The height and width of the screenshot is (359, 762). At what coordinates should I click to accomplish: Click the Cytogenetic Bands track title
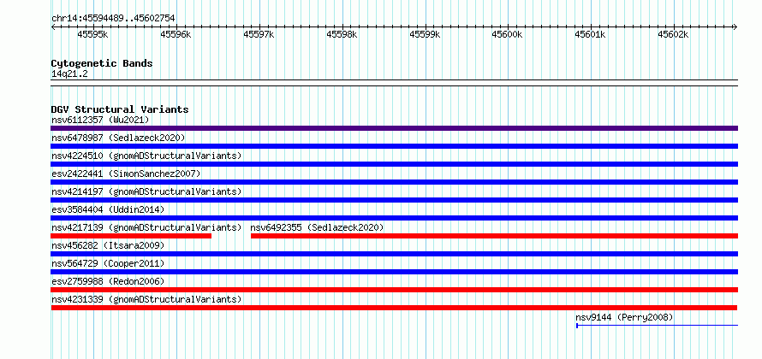coord(102,63)
